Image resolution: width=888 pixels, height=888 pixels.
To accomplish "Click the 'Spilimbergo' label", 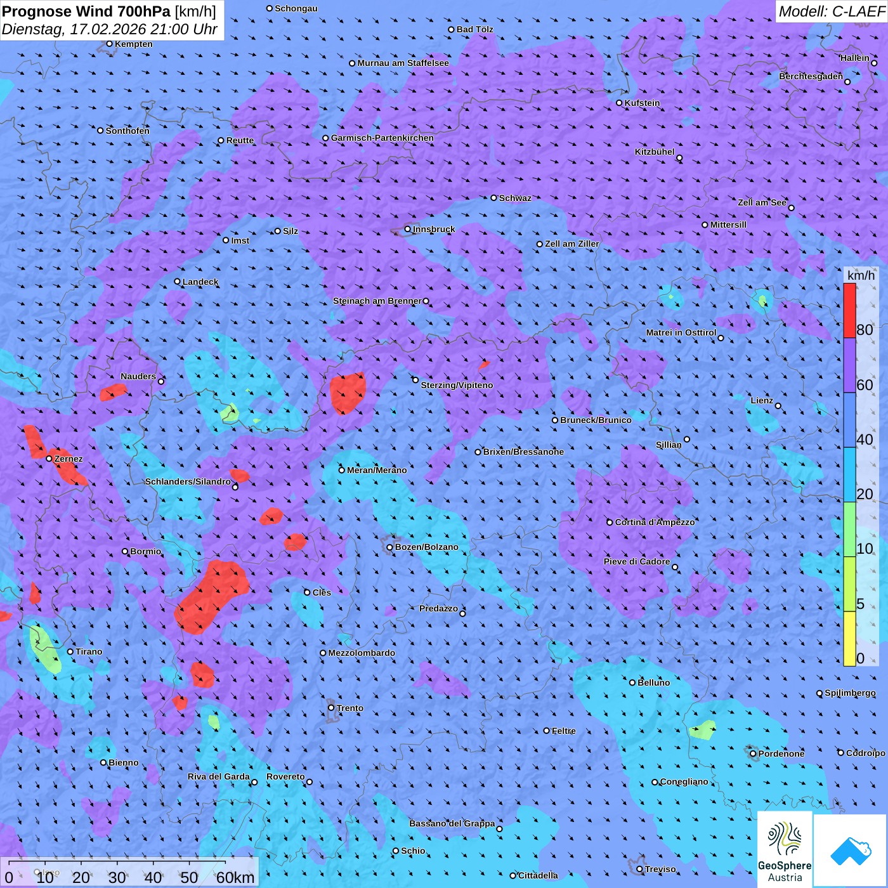I will coord(850,693).
